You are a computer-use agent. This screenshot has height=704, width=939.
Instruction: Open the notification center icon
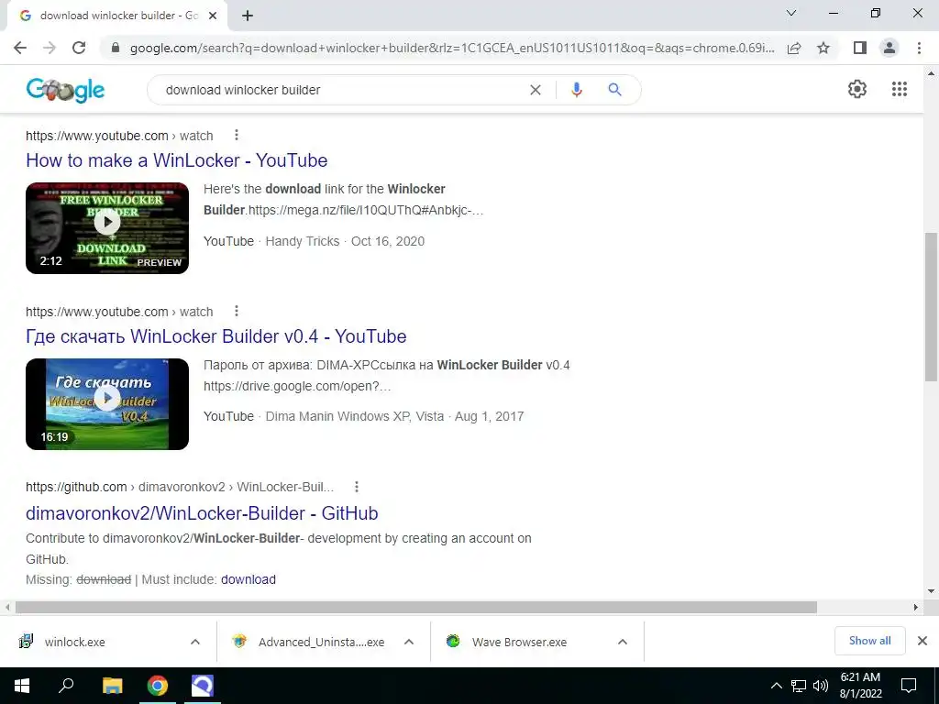pos(909,686)
